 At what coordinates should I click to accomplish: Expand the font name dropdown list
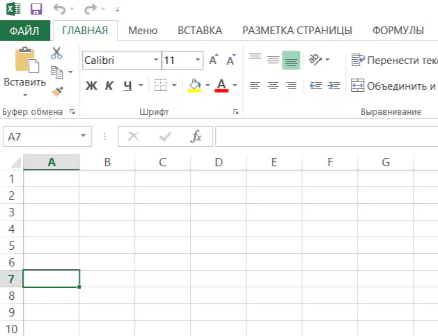(x=156, y=60)
